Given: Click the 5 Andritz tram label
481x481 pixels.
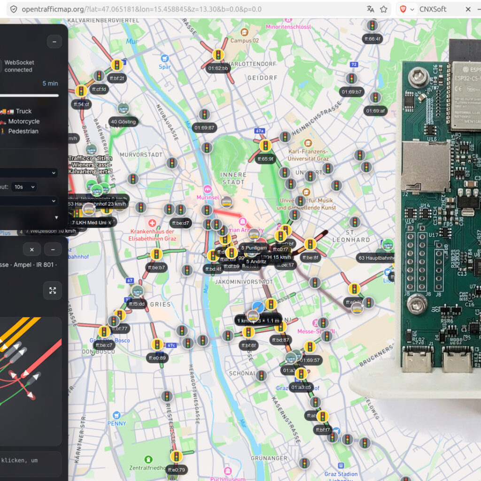Looking at the screenshot, I should click(256, 262).
